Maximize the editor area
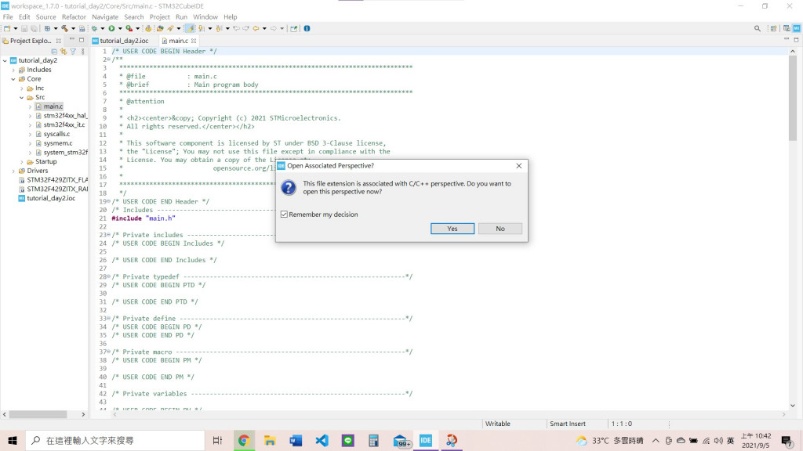 pos(797,40)
